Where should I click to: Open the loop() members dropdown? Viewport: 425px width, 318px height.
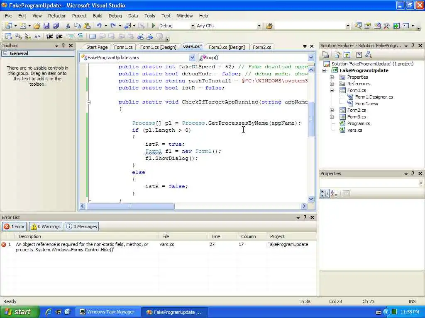[311, 57]
